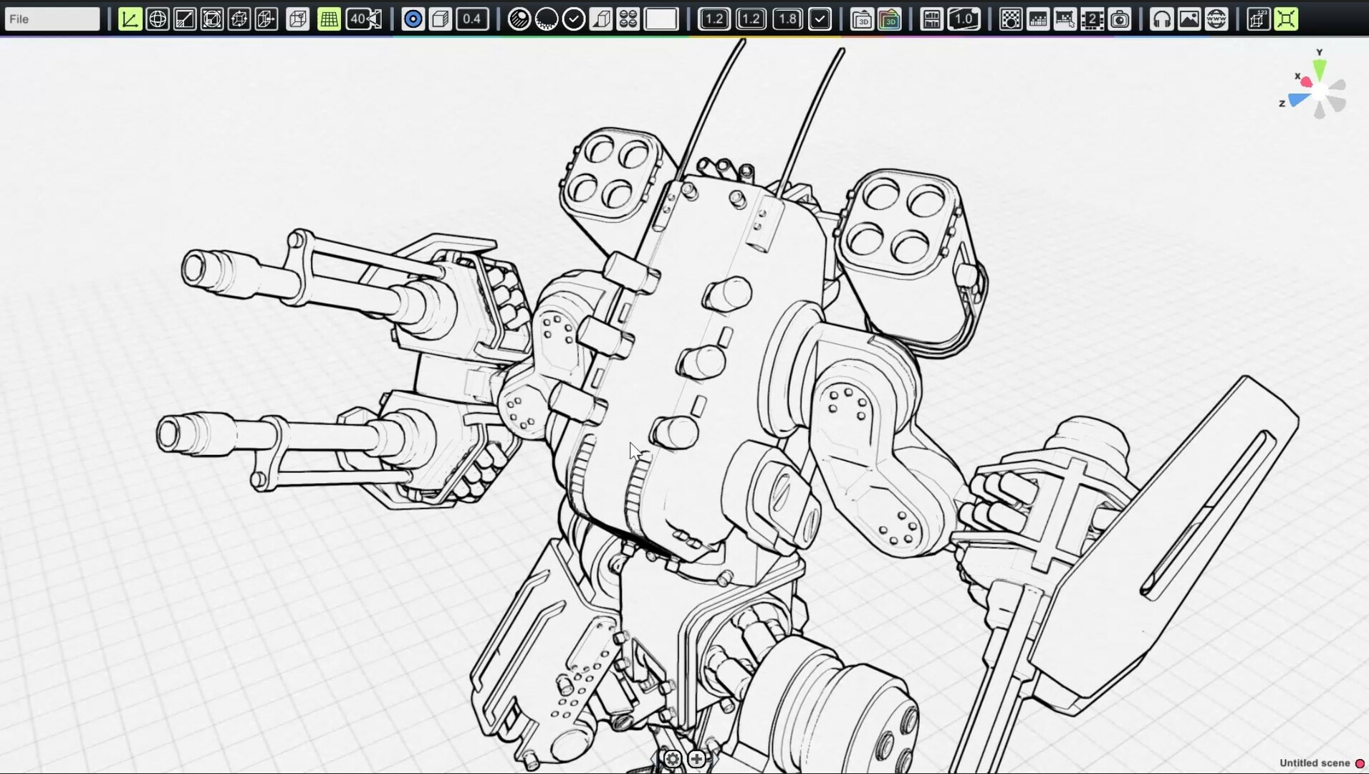Toggle the green floor grid icon
Screen dimensions: 1369x774
pyautogui.click(x=329, y=19)
